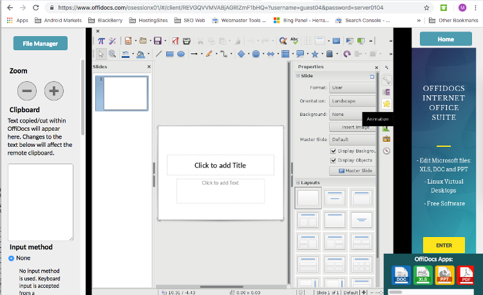Select slide 1 thumbnail in Slides panel
This screenshot has height=295, width=483.
coord(125,93)
